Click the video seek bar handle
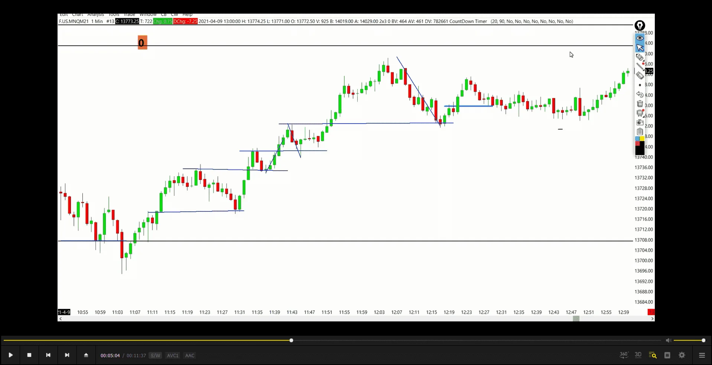The width and height of the screenshot is (712, 365). [x=291, y=340]
